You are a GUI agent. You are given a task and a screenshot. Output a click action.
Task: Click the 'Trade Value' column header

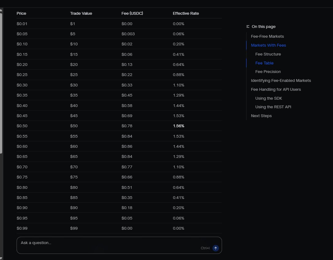[81, 13]
